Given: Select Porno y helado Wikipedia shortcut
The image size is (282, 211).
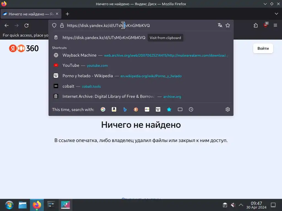Looking at the screenshot, I should coord(141,76).
